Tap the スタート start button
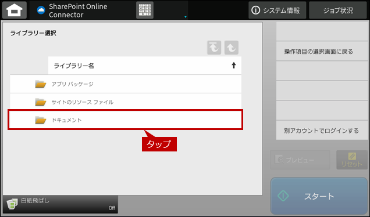370x217 pixels. pos(319,196)
